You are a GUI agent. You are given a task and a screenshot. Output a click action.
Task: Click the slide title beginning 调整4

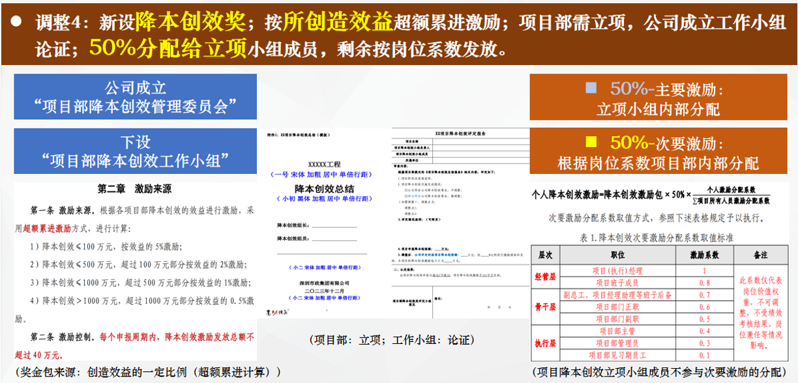click(x=399, y=34)
